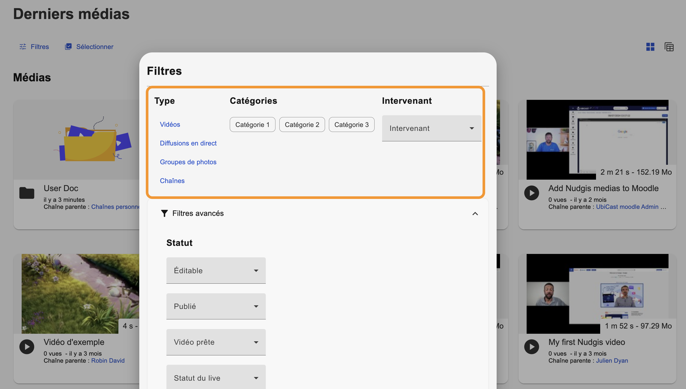
Task: Toggle the Catégorie 2 chip
Action: [302, 125]
